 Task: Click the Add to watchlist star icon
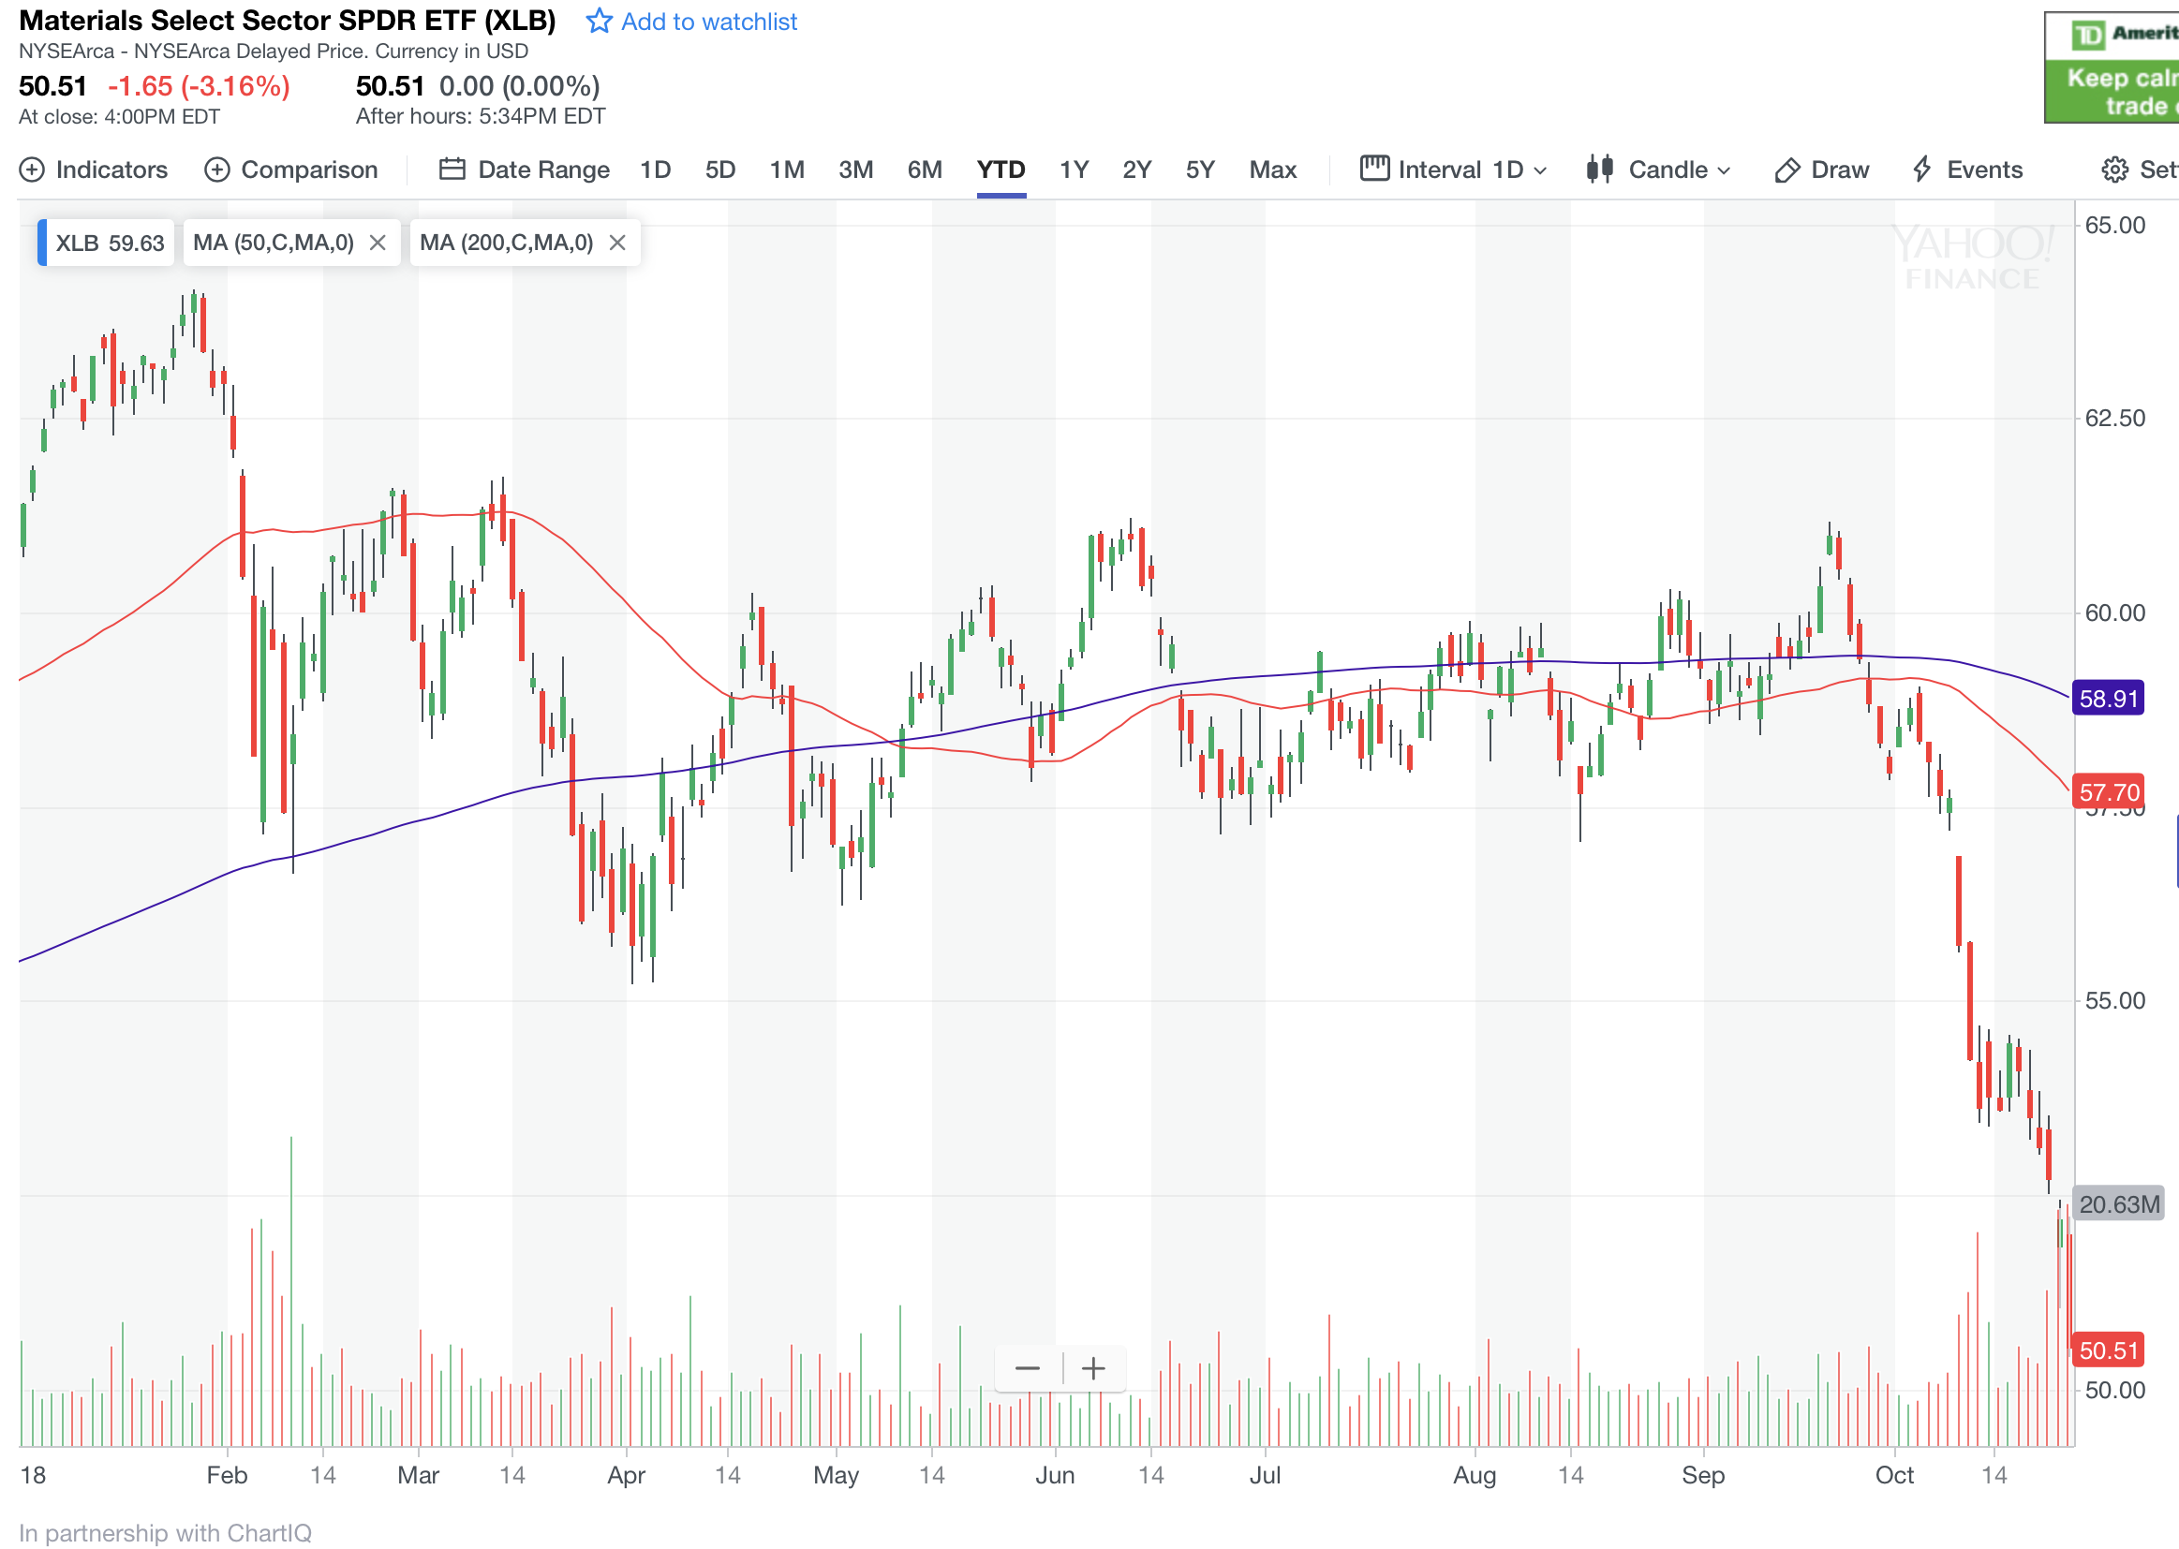599,21
